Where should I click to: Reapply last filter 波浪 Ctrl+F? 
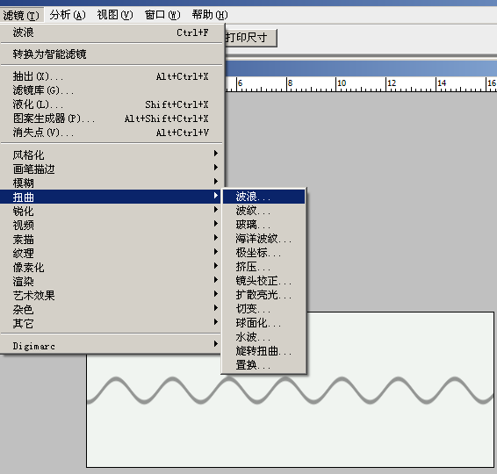click(111, 32)
